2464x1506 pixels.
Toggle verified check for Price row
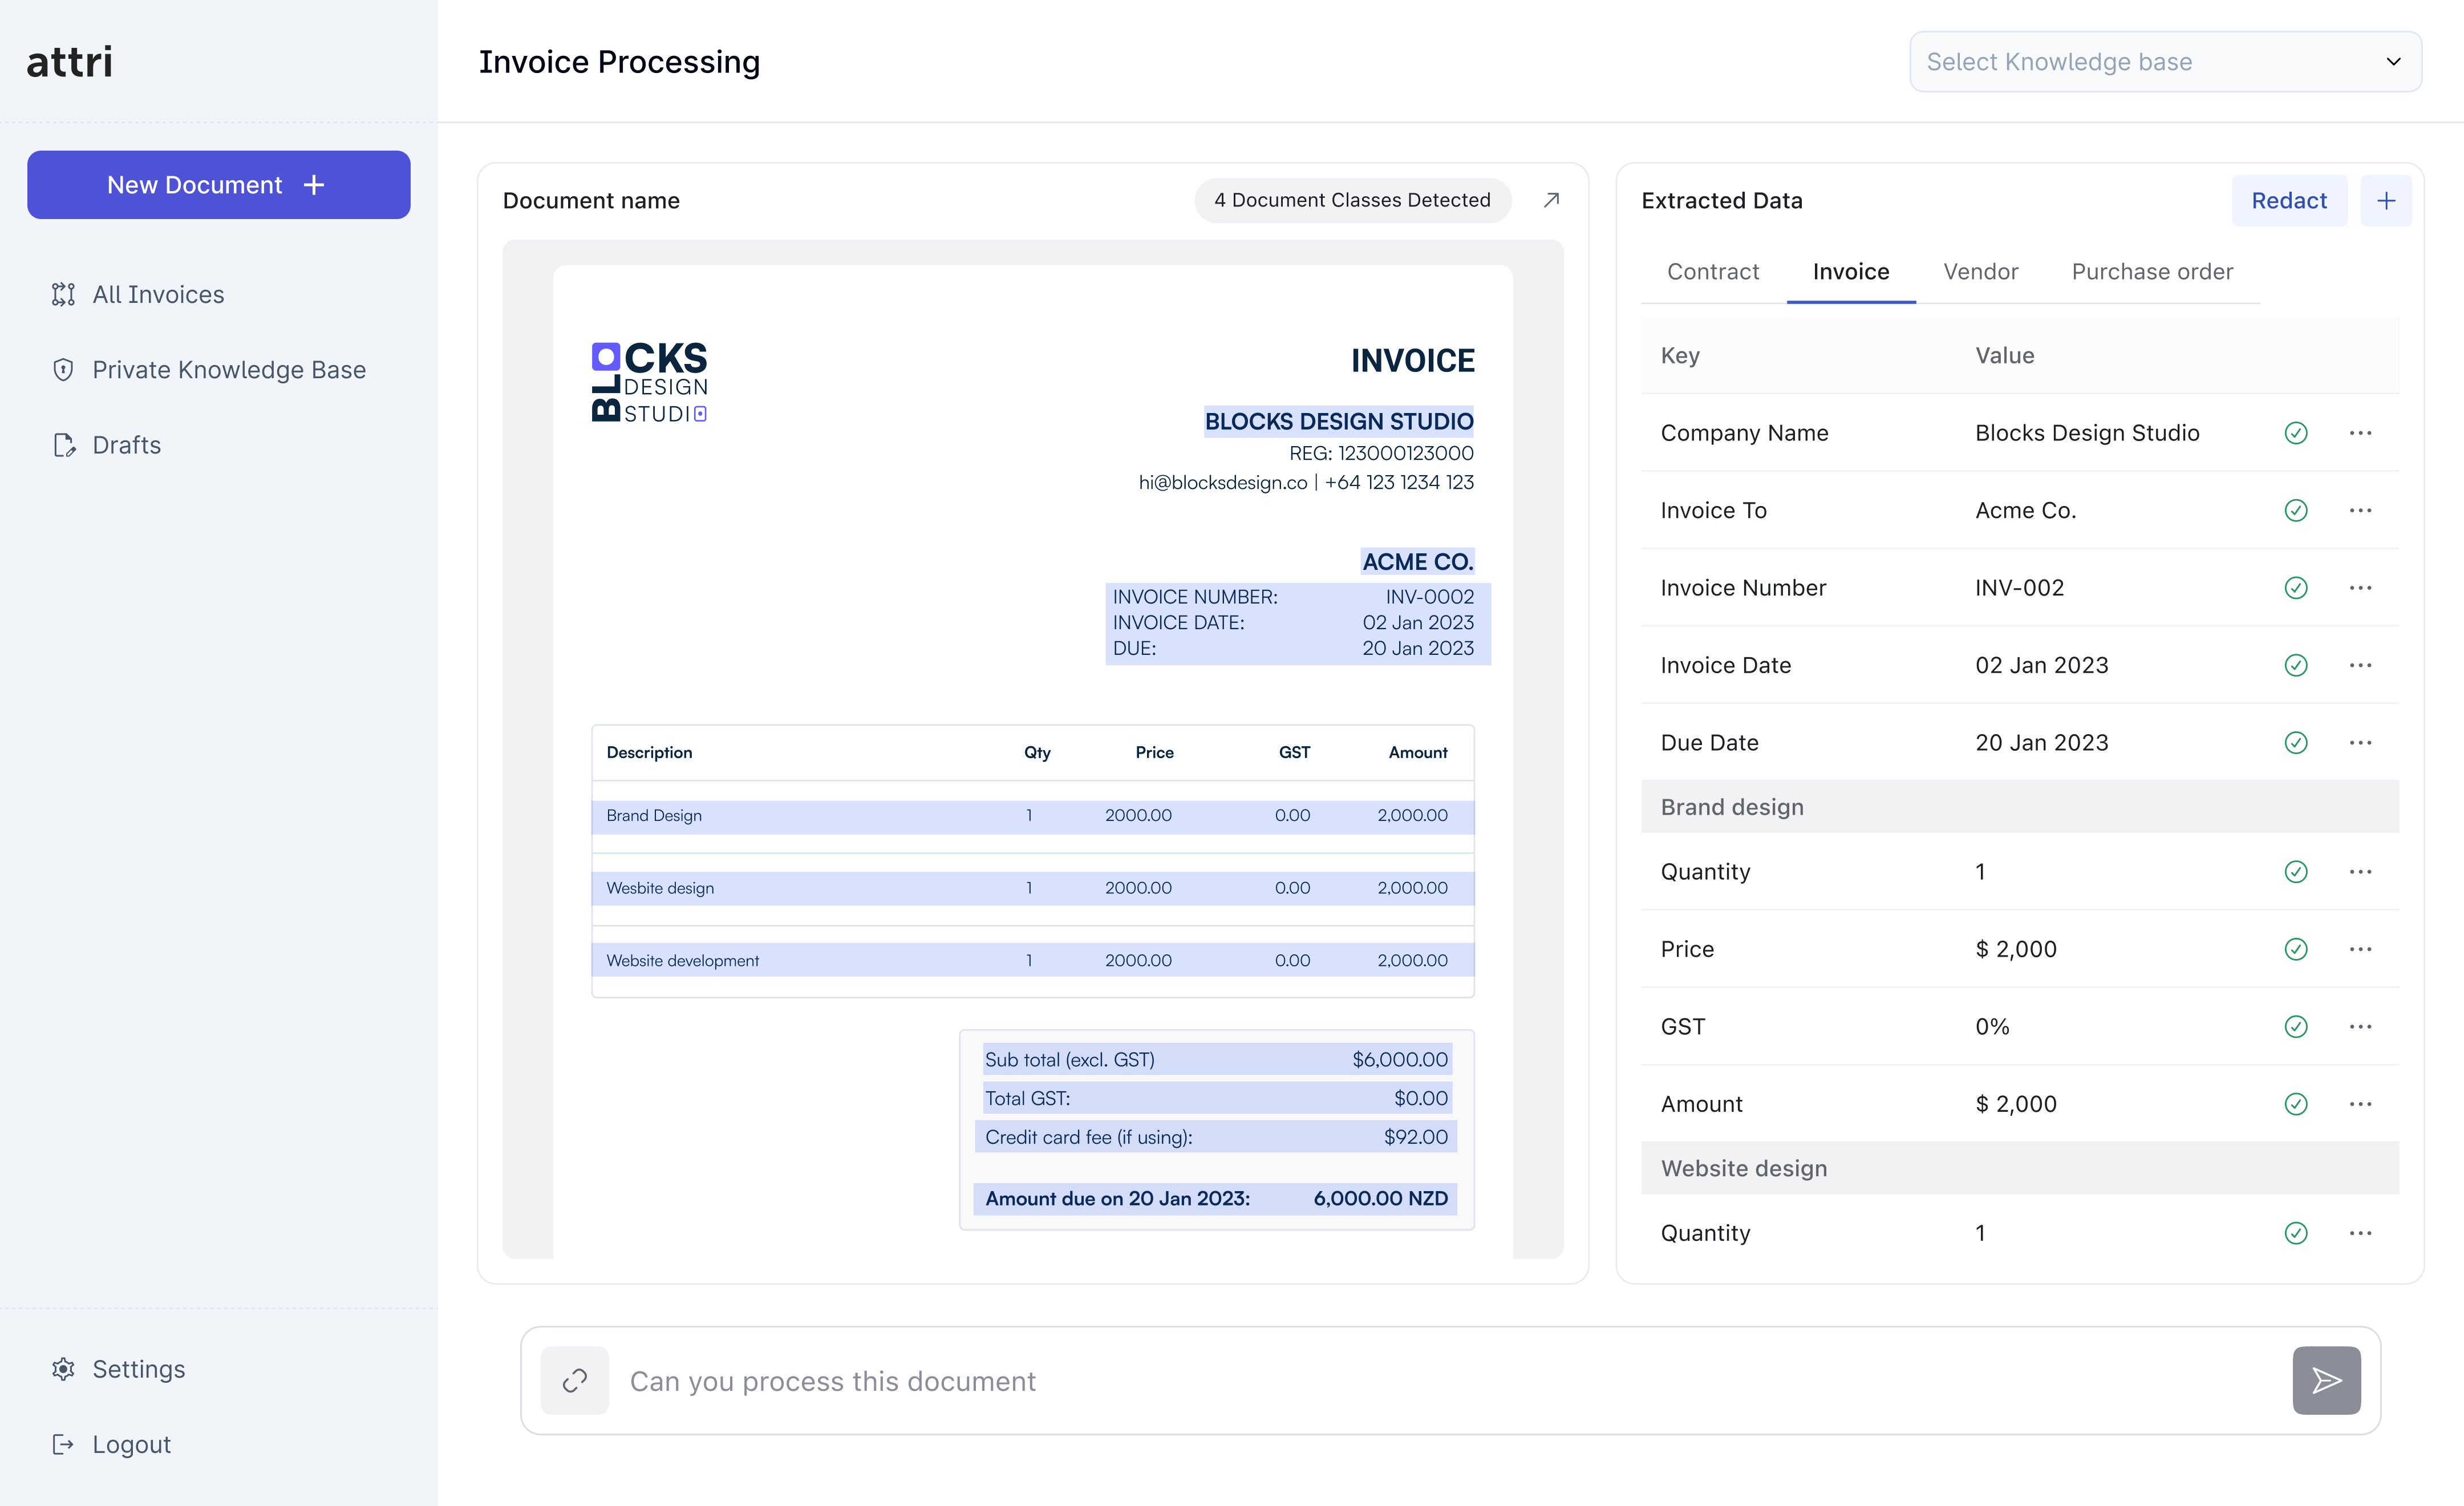[2296, 949]
